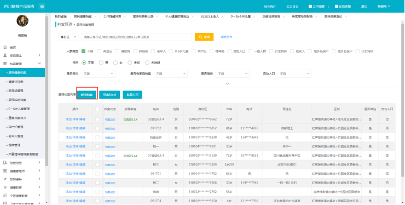This screenshot has height=205, width=405.
Task: Expand the 家庭医生 sidebar section chevron
Action: coord(39,55)
